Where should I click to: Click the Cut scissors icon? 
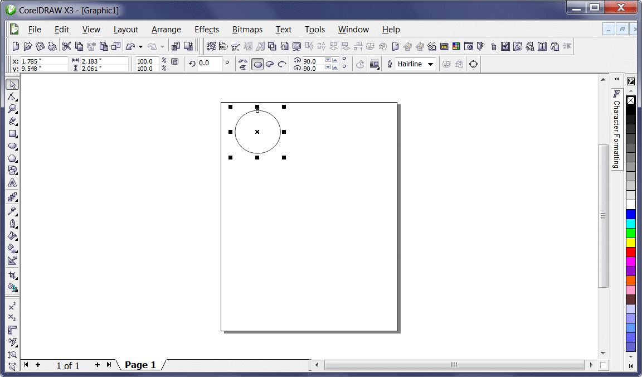[66, 46]
